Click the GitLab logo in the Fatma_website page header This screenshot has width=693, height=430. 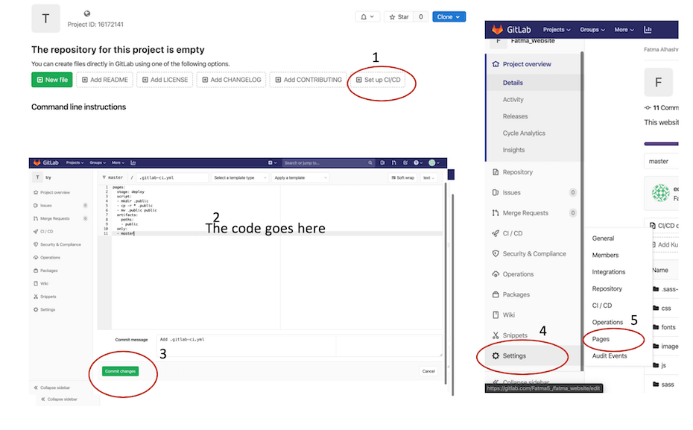click(x=511, y=30)
